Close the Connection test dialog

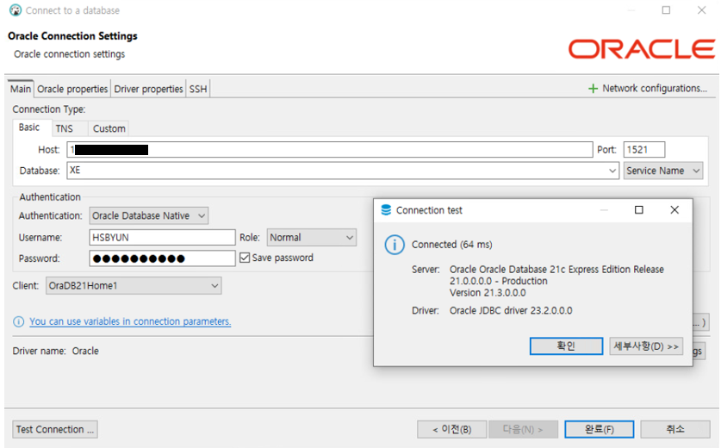[x=674, y=209]
